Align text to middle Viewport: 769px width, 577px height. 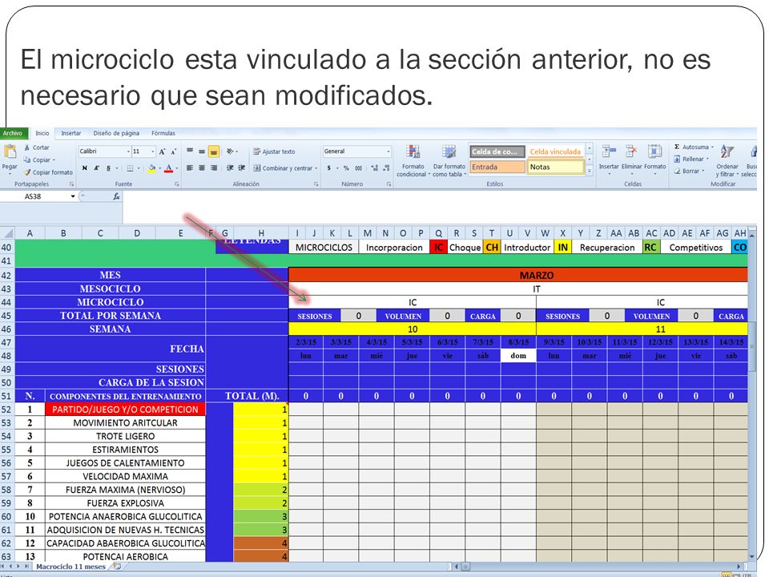click(202, 151)
